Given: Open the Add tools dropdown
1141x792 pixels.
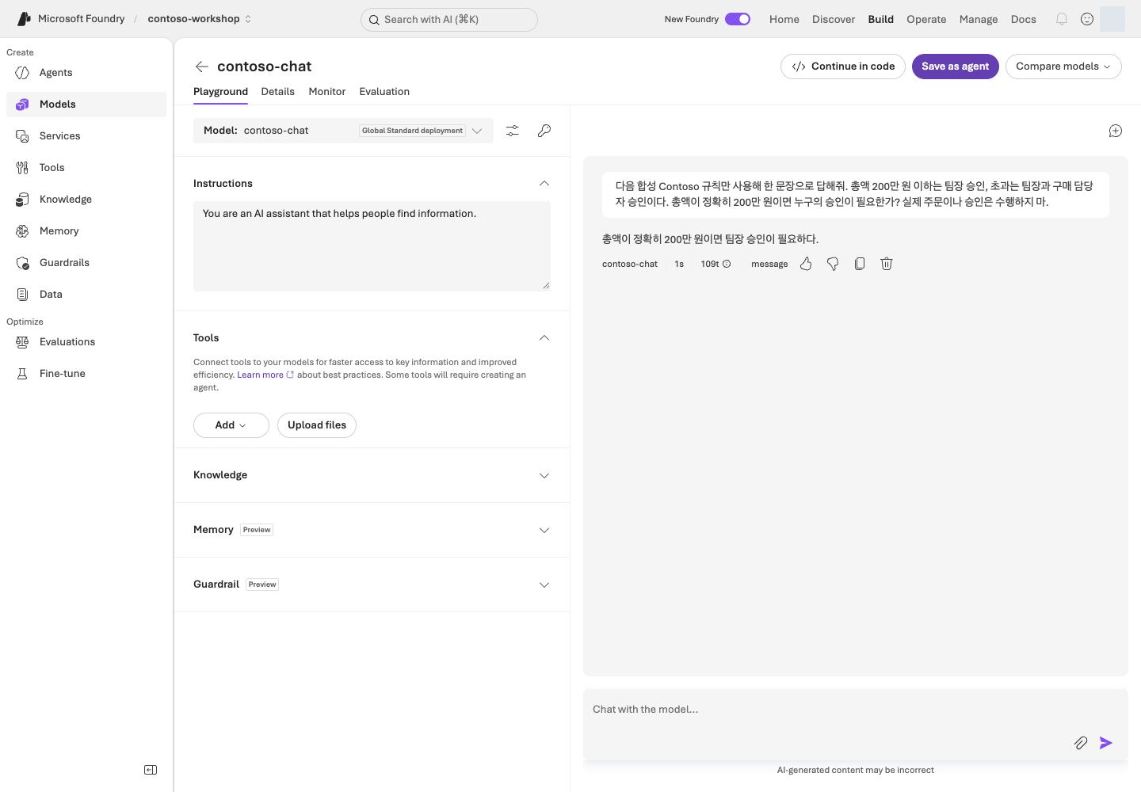Looking at the screenshot, I should tap(231, 425).
